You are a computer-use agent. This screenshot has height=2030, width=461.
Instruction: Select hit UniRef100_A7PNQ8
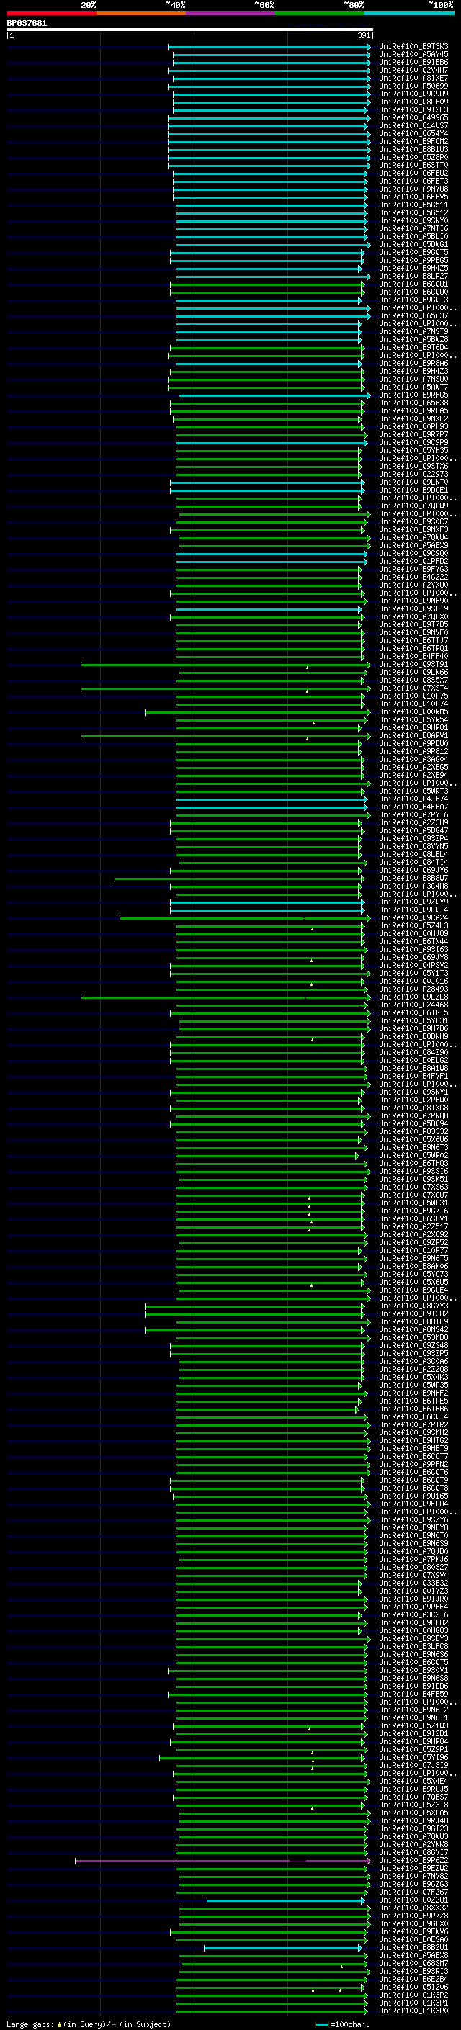coord(413,1116)
